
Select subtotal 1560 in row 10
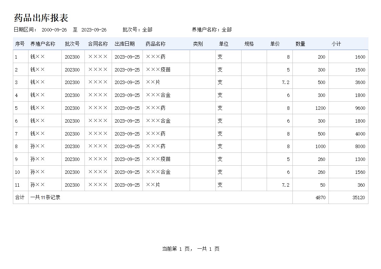pos(360,172)
